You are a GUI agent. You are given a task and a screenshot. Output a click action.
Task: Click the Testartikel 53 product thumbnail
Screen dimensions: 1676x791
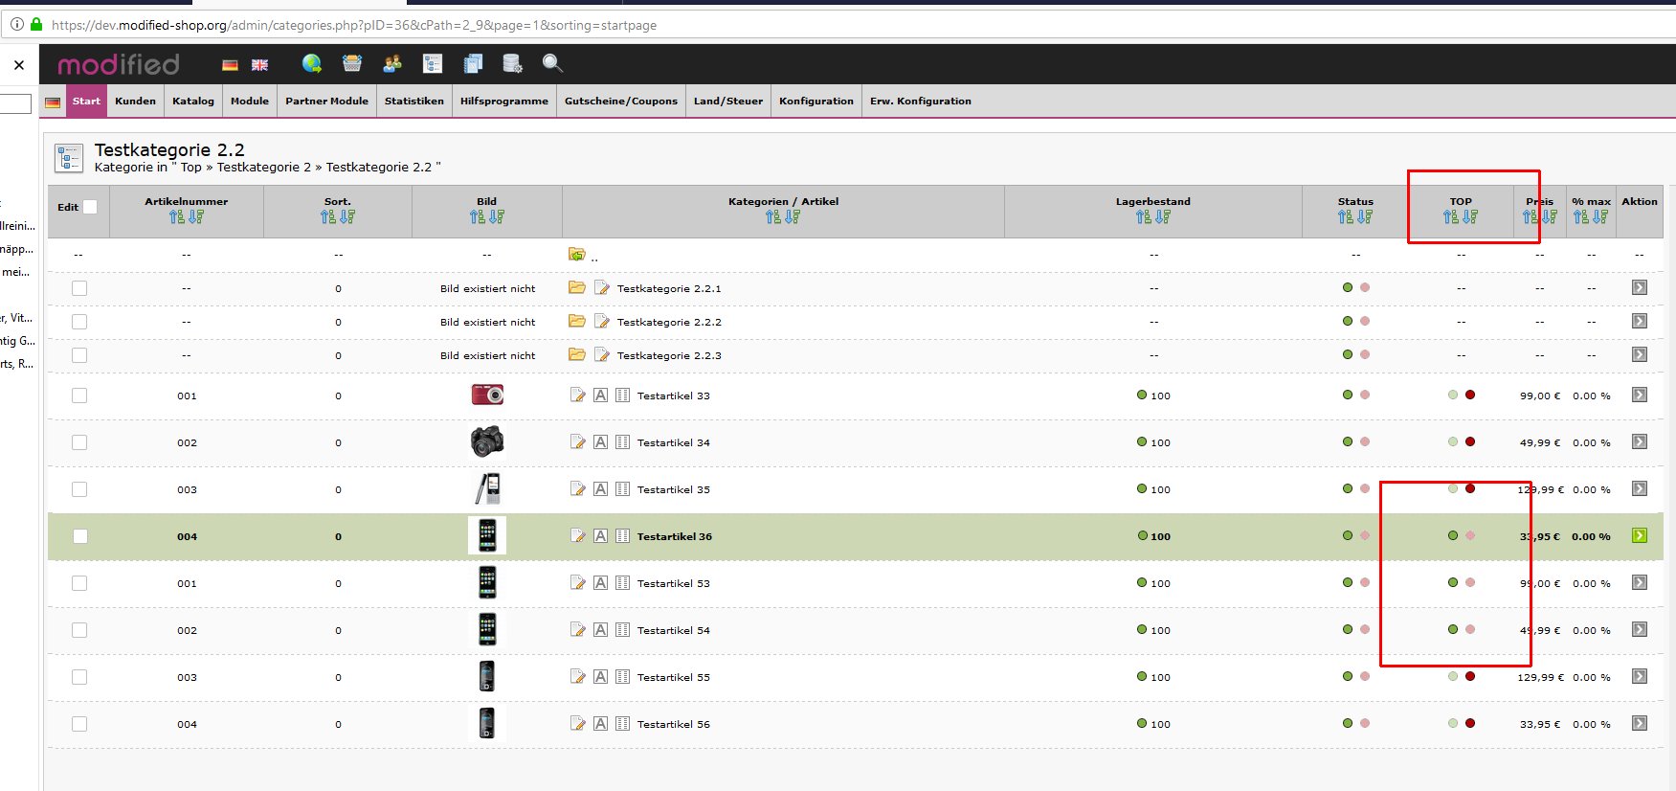click(487, 582)
